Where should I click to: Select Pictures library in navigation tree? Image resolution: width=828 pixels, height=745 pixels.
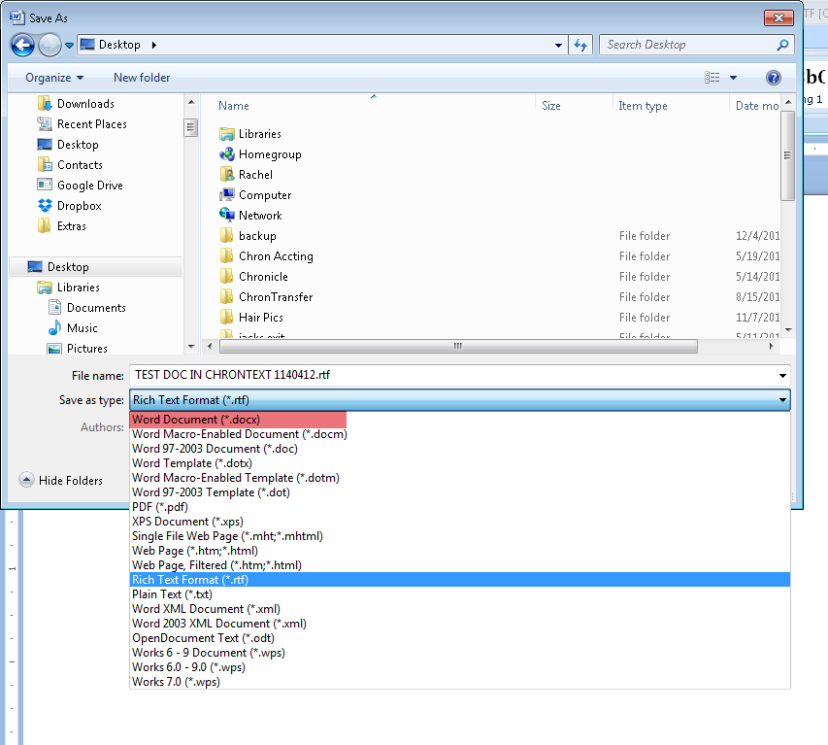(x=78, y=348)
